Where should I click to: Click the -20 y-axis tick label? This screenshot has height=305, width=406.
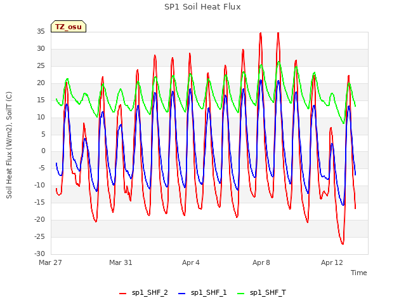click(x=40, y=219)
